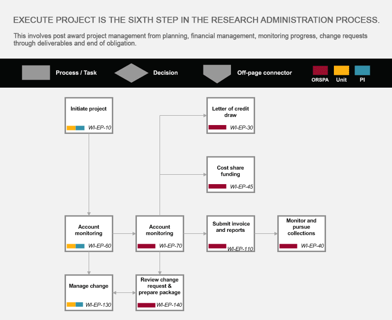Image resolution: width=392 pixels, height=320 pixels.
Task: Click the Account monitoring WI-EP-60 box
Action: coord(89,233)
